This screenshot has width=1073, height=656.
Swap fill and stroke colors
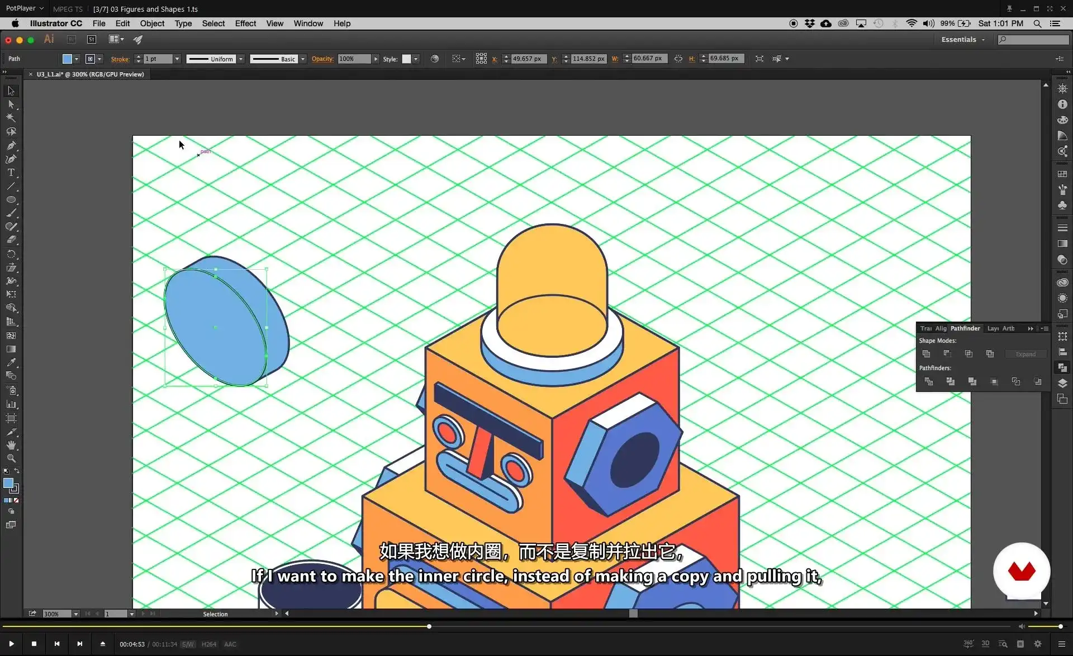click(x=17, y=471)
